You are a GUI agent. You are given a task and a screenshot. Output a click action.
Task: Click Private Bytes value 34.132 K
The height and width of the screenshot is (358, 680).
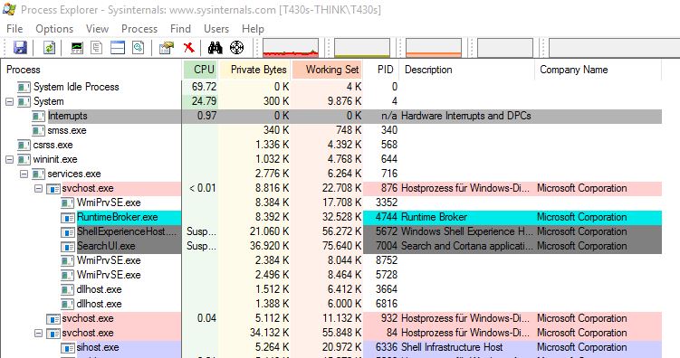[269, 333]
